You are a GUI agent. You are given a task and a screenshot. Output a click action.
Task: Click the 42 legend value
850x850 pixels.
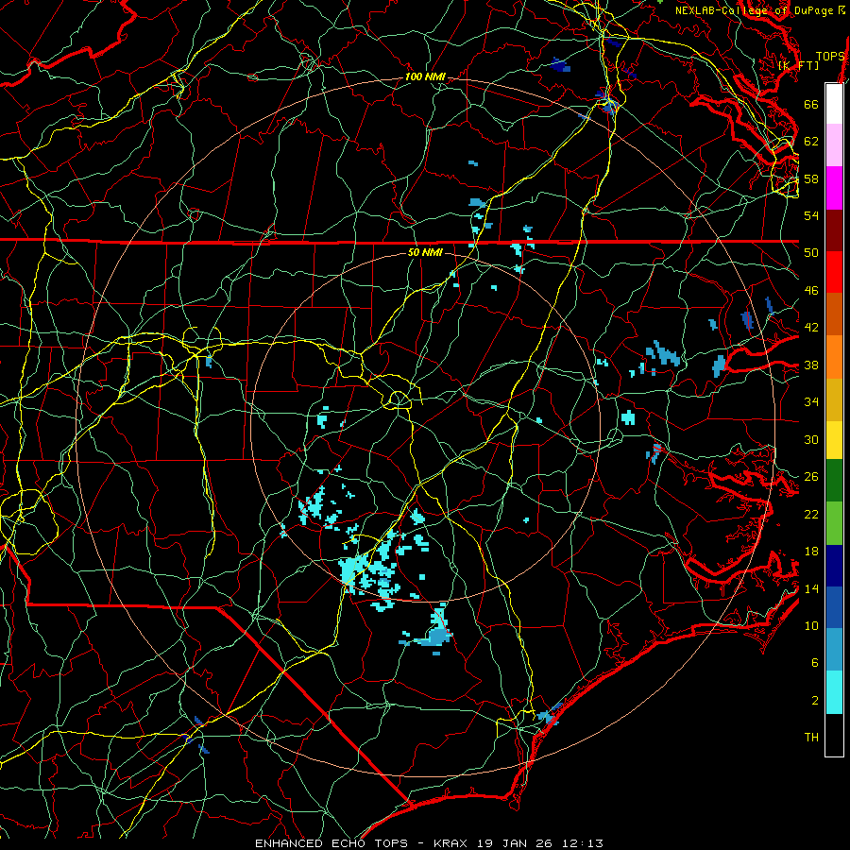811,328
